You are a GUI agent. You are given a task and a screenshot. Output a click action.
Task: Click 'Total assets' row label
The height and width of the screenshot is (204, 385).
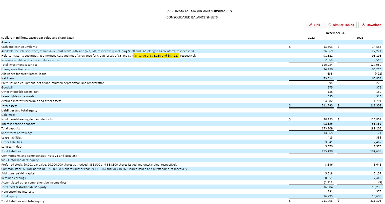pos(9,106)
